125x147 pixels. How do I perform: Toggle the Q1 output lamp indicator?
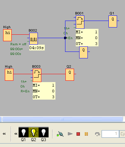point(23,133)
